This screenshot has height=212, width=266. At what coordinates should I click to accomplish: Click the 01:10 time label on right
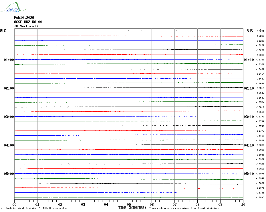[249, 60]
